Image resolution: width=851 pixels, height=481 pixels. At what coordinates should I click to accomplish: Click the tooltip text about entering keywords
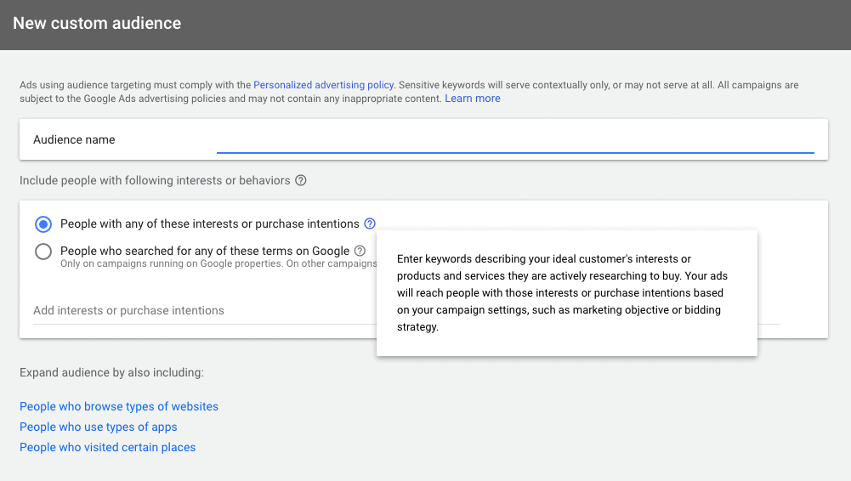click(561, 292)
